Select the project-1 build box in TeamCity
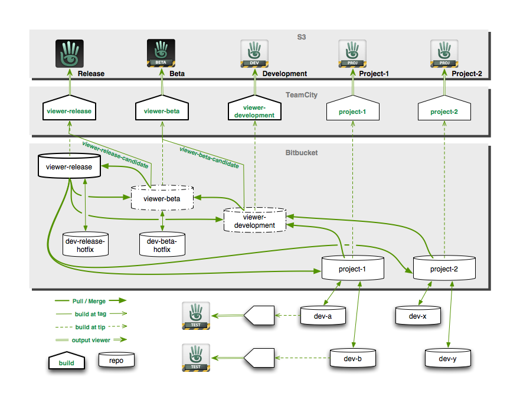Image resolution: width=520 pixels, height=406 pixels. [x=353, y=108]
